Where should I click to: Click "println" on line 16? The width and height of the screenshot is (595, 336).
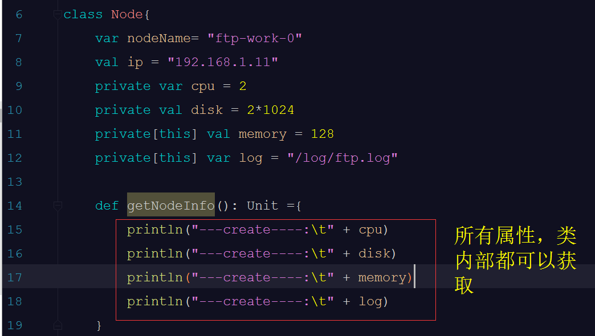click(155, 254)
